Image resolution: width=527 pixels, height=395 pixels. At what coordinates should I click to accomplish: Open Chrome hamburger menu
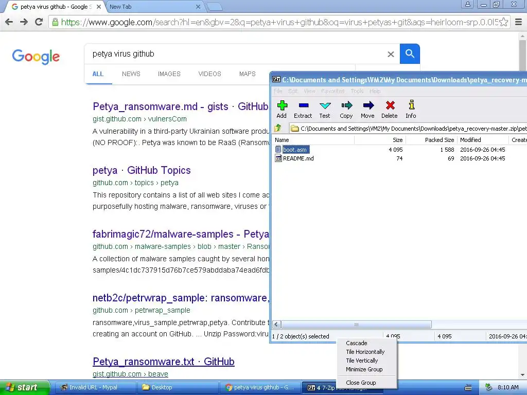click(519, 22)
